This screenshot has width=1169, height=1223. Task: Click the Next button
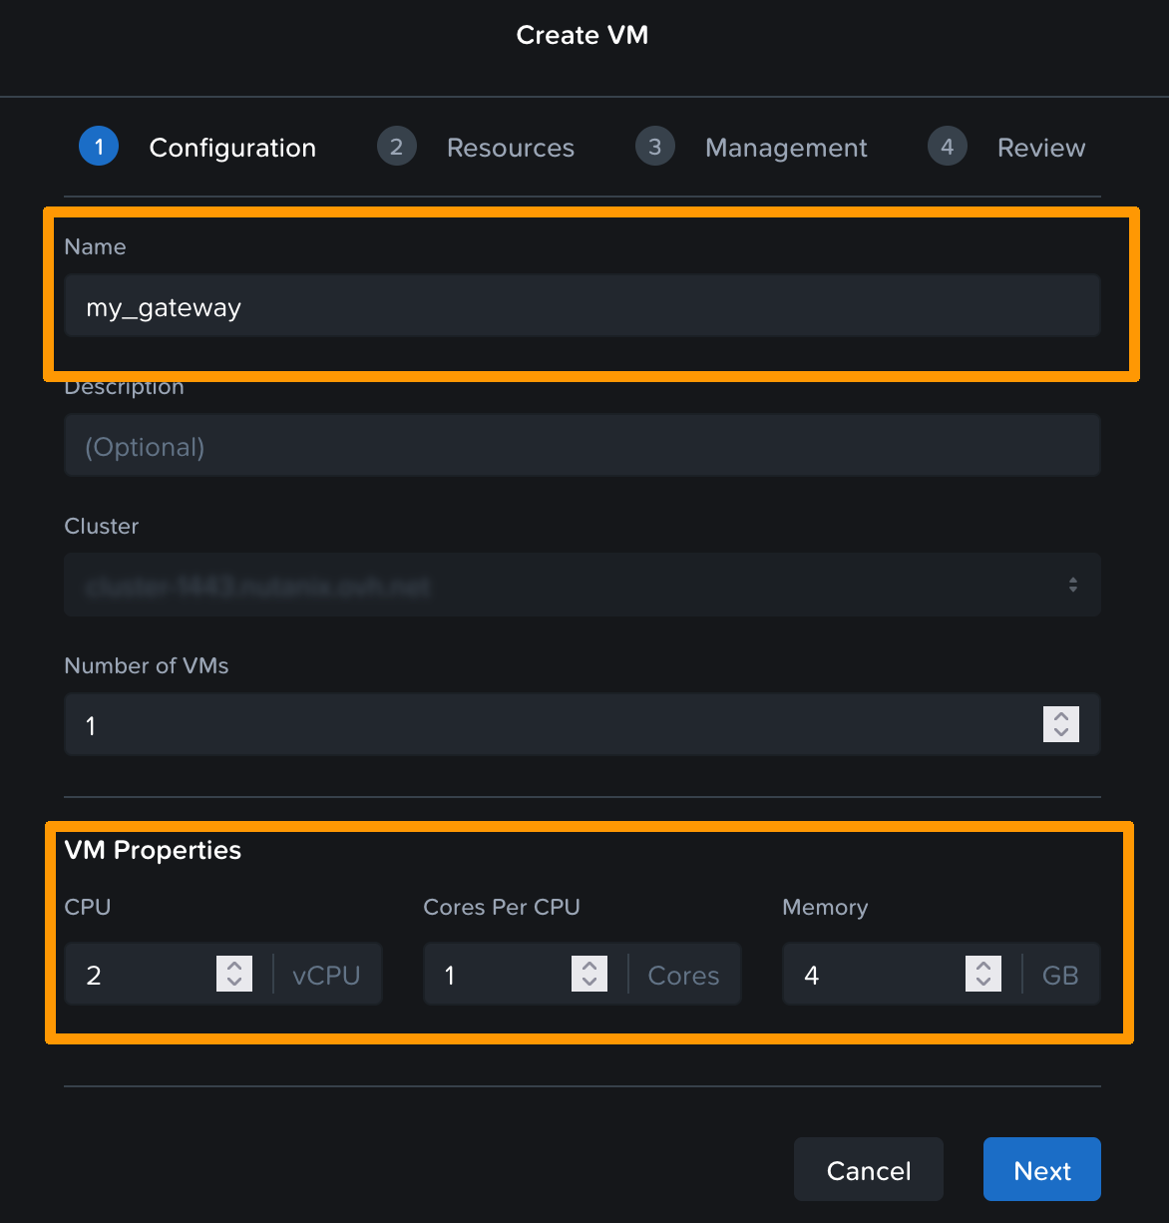click(1041, 1168)
